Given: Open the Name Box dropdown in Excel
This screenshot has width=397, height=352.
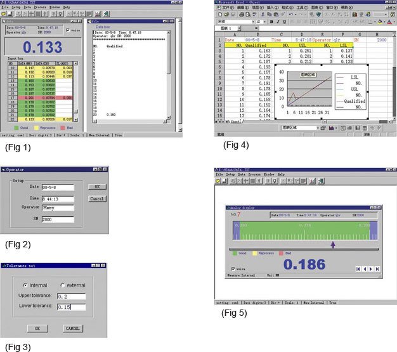Looking at the screenshot, I should point(239,28).
